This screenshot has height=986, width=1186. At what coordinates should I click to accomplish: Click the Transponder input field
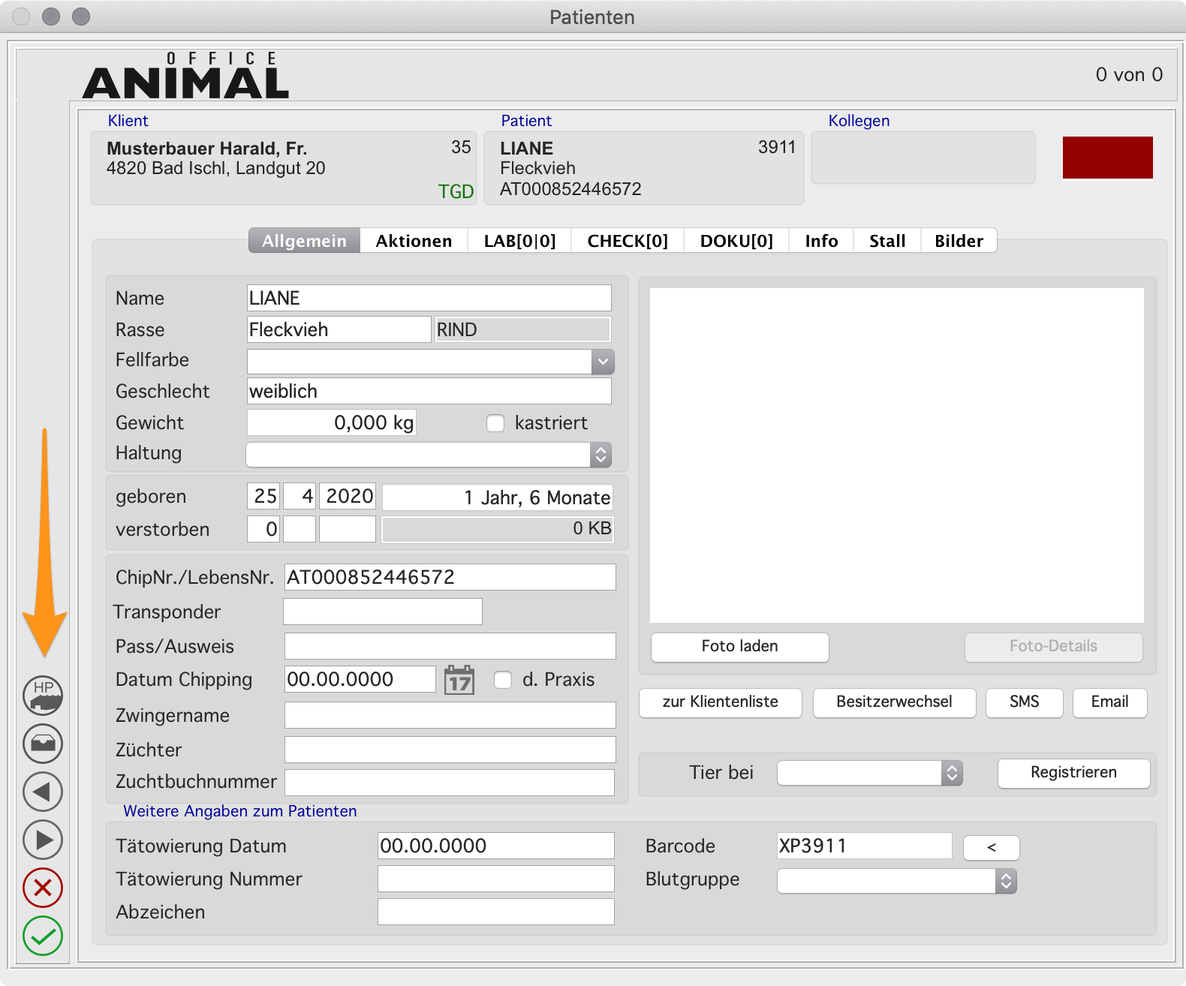click(383, 612)
